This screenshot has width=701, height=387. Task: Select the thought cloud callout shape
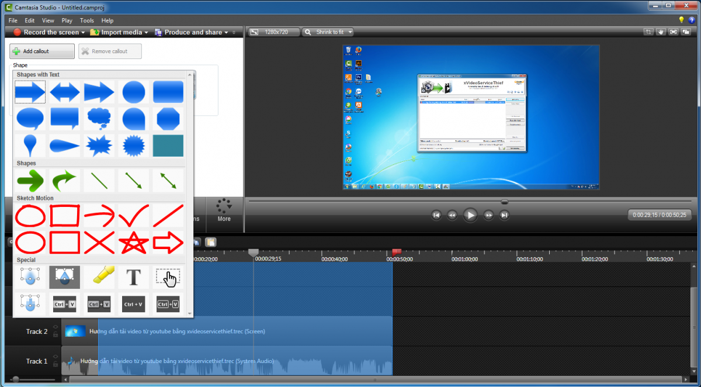pos(99,118)
